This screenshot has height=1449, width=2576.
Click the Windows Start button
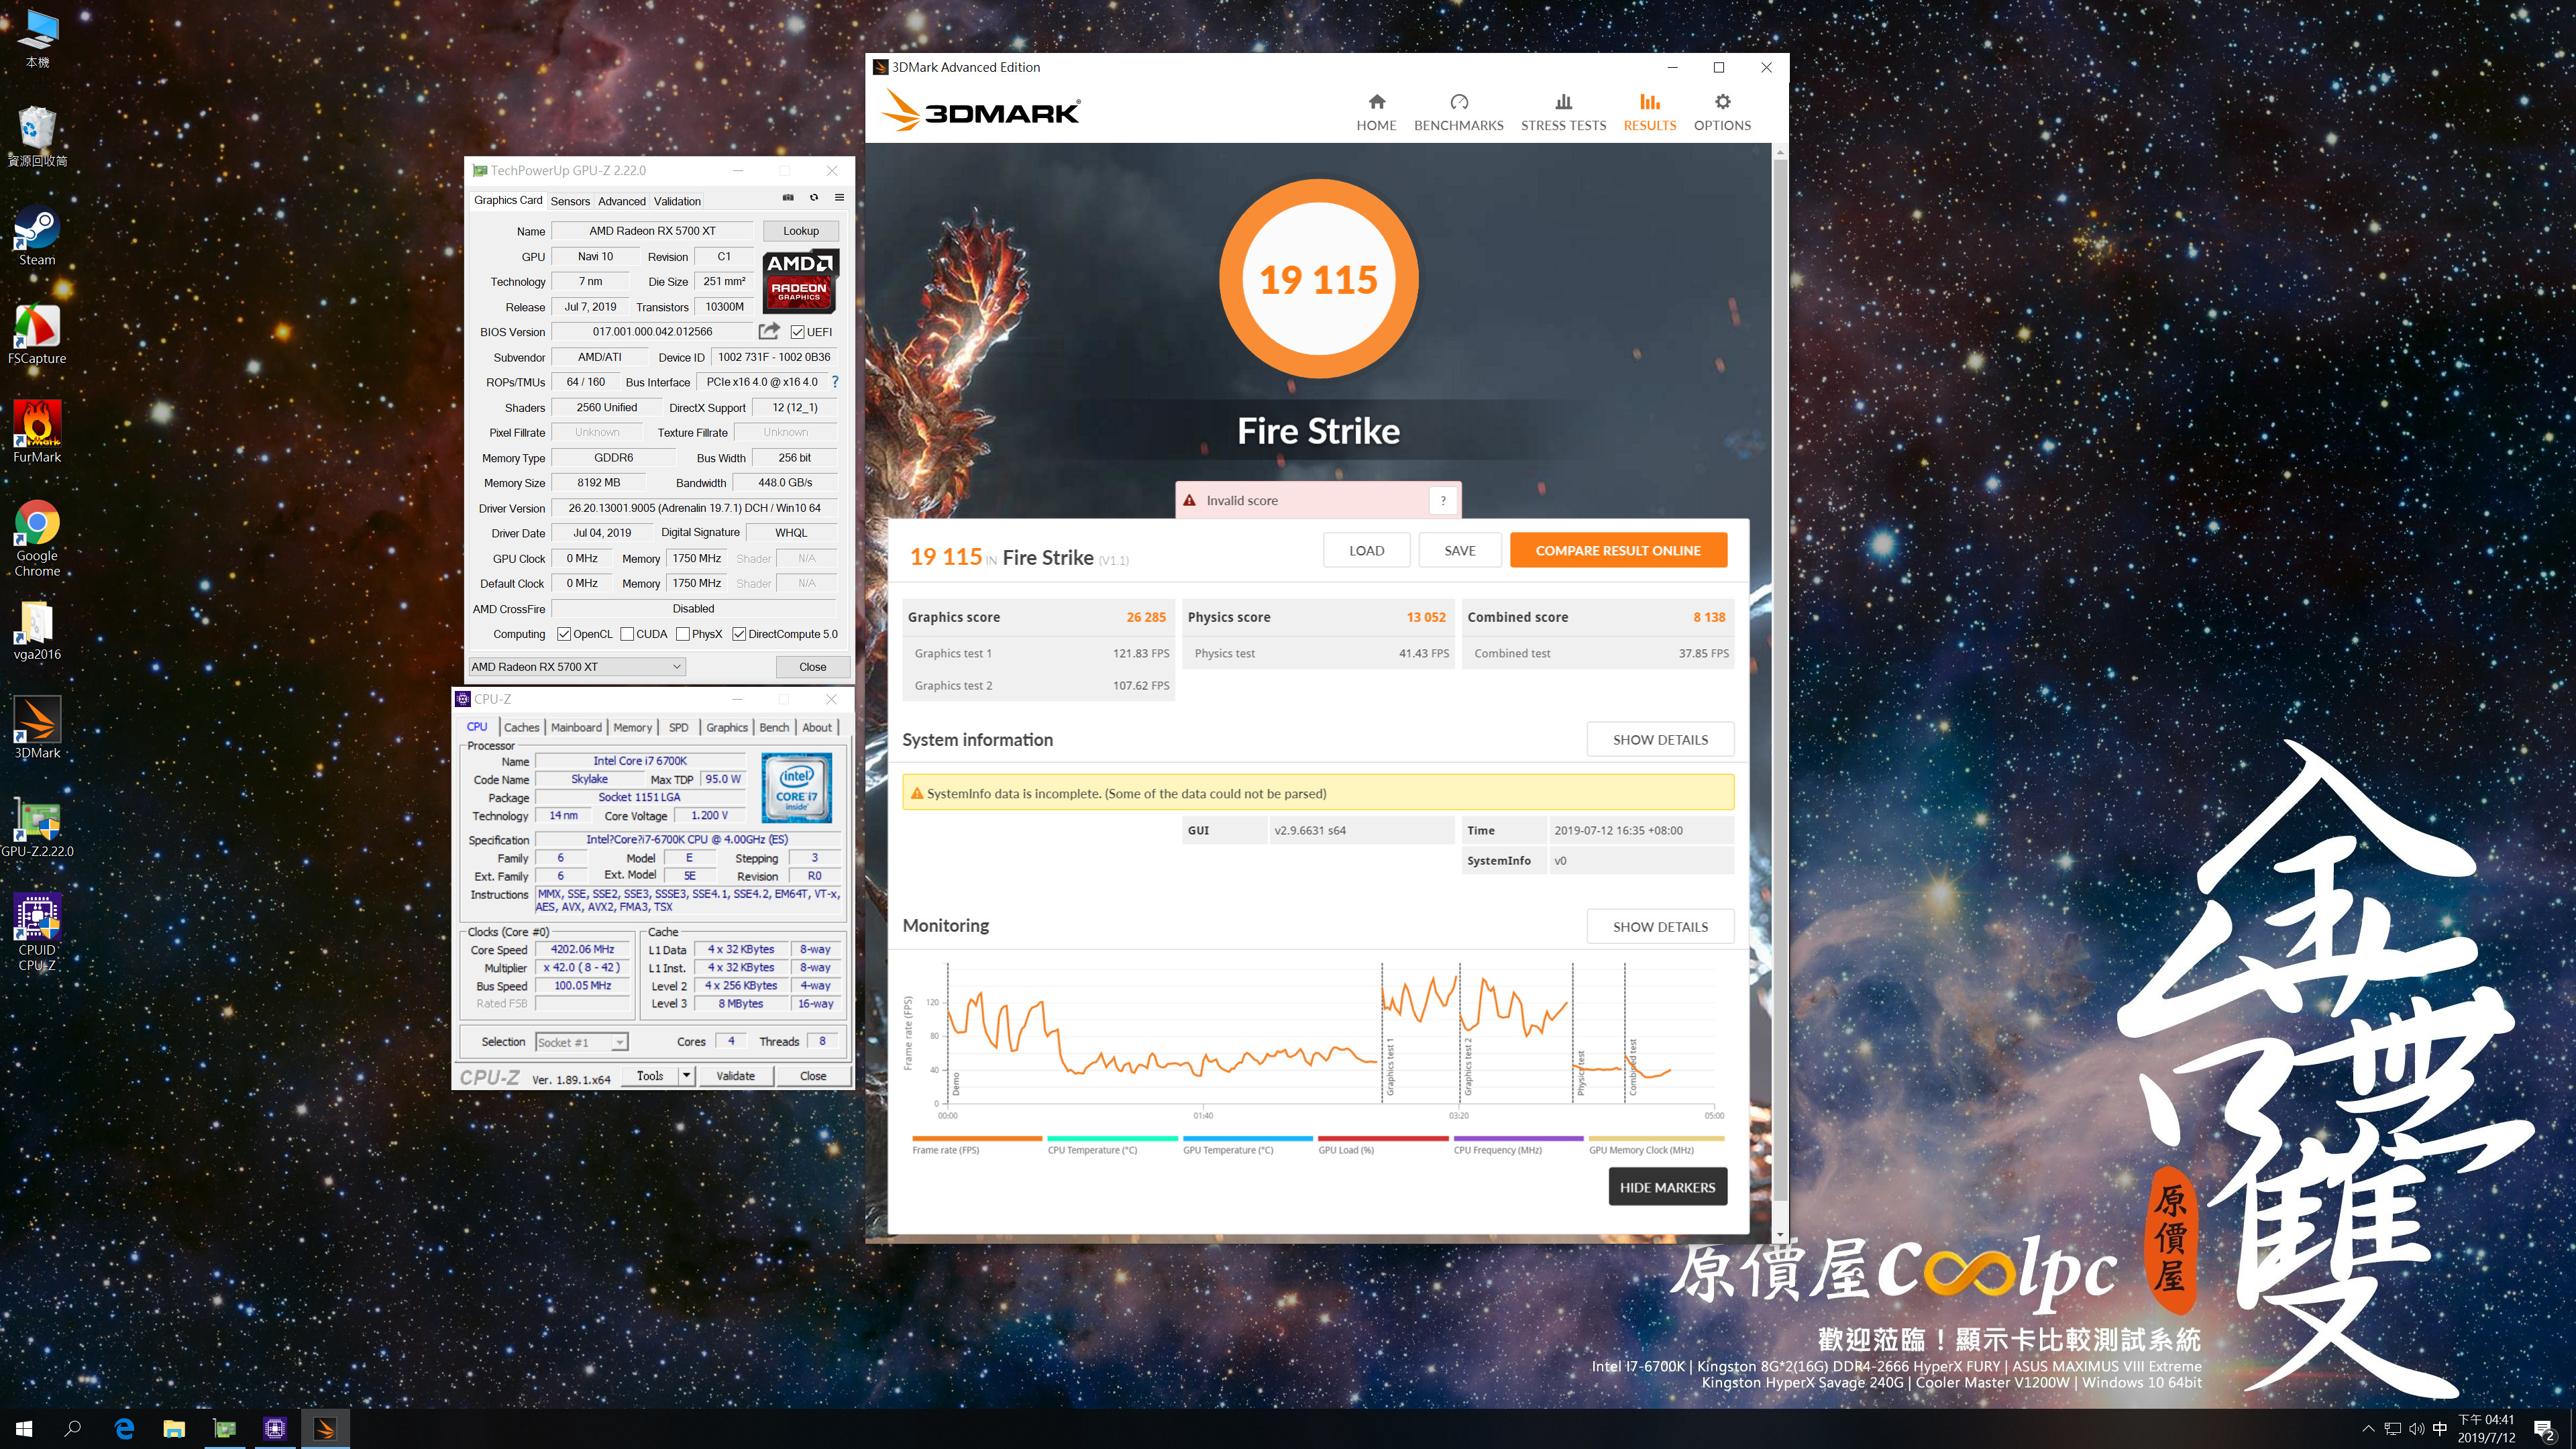pyautogui.click(x=24, y=1429)
